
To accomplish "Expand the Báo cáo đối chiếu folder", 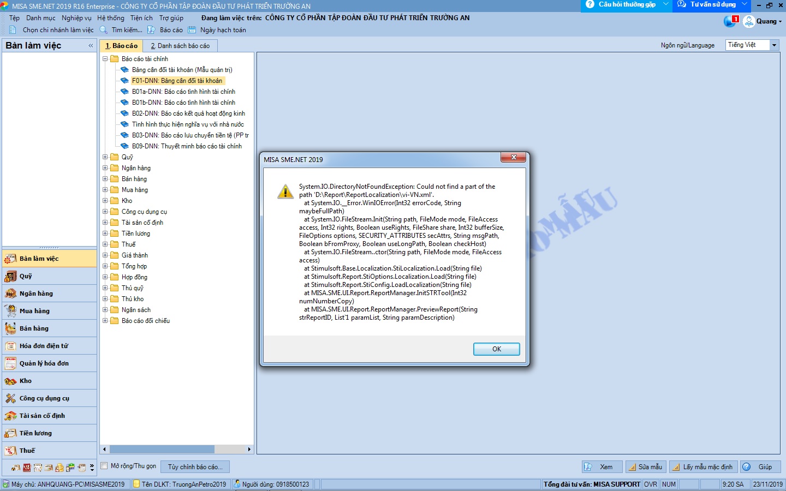I will click(x=105, y=321).
